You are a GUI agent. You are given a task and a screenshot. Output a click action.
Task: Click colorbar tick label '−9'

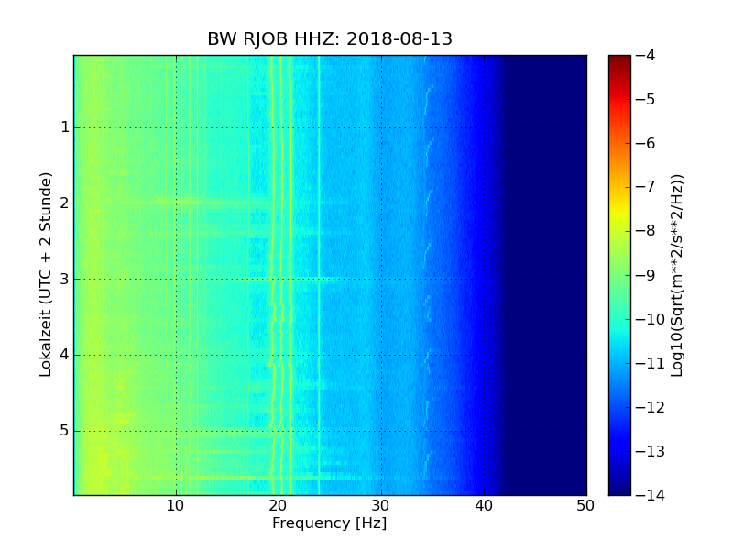[x=646, y=275]
